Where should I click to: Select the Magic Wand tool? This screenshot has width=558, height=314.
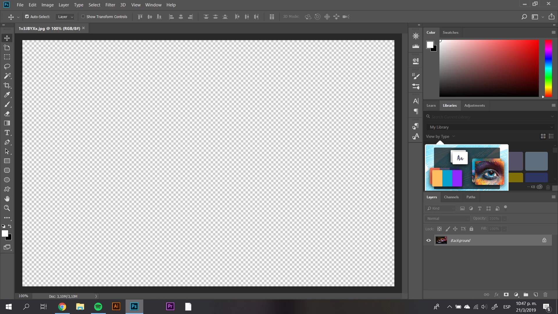7,76
